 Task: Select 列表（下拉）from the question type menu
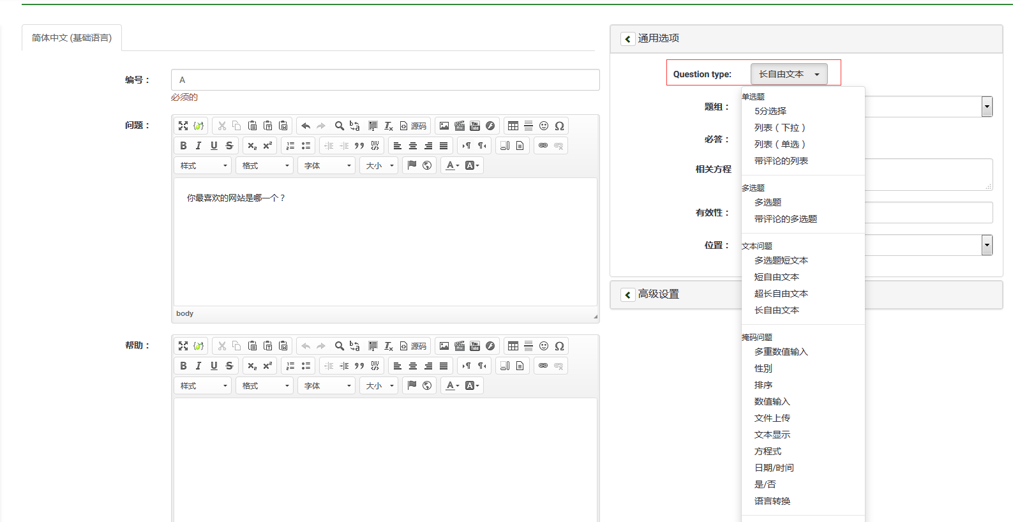pyautogui.click(x=779, y=128)
